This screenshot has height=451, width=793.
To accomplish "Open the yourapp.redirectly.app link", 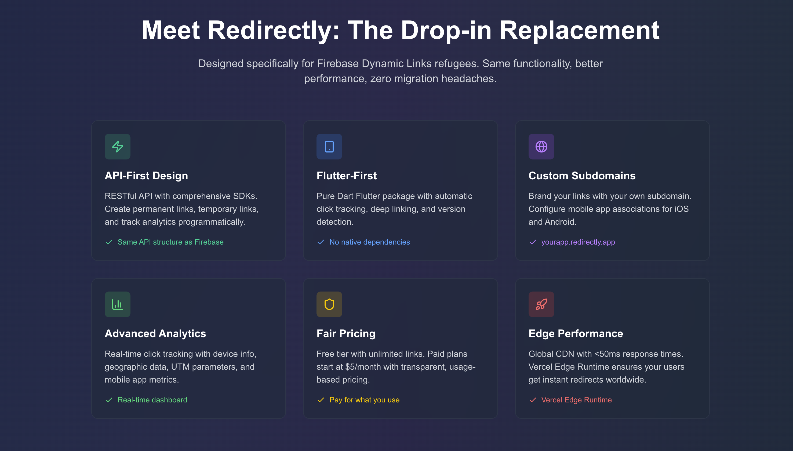I will tap(578, 242).
